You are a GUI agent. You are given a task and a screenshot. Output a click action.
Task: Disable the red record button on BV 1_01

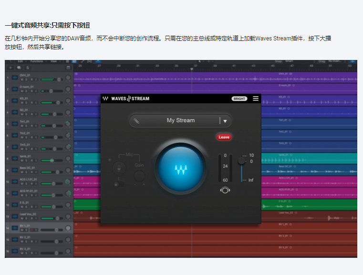click(31, 230)
